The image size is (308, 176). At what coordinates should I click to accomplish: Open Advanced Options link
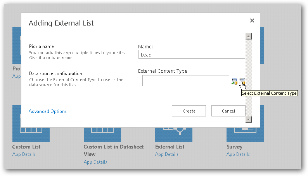pos(48,111)
